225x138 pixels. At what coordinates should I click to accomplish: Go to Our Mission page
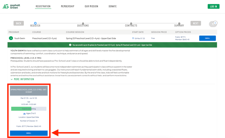click(x=92, y=6)
